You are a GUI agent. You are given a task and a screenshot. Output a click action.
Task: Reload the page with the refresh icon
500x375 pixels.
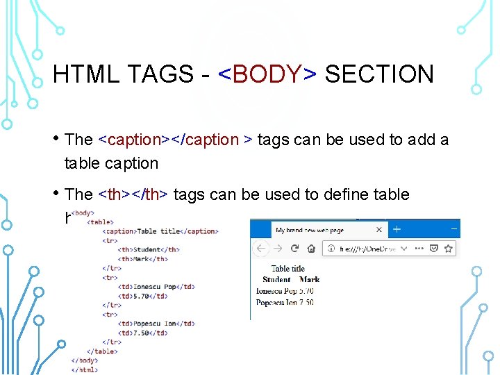click(294, 248)
